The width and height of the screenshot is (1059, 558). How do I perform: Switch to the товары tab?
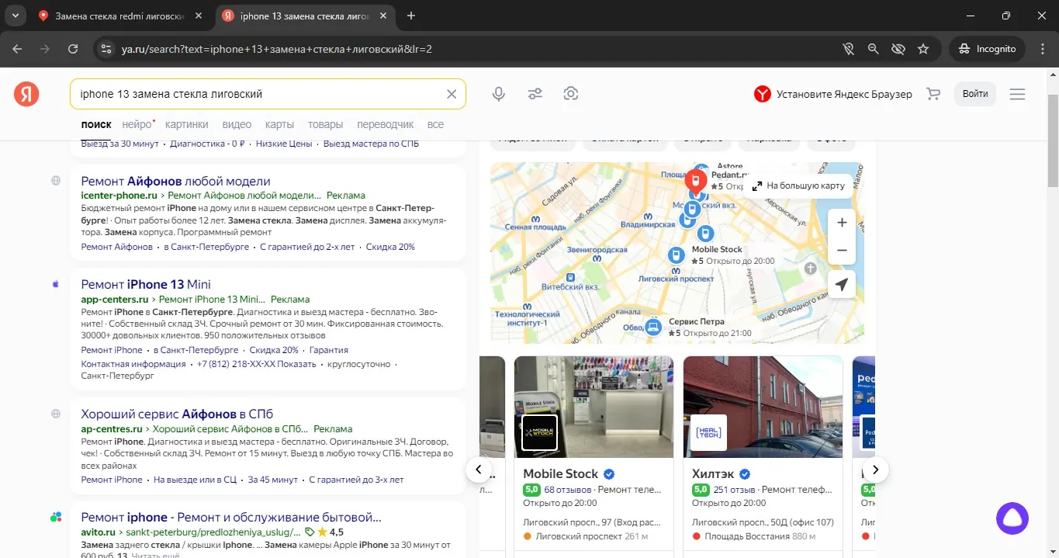point(325,124)
